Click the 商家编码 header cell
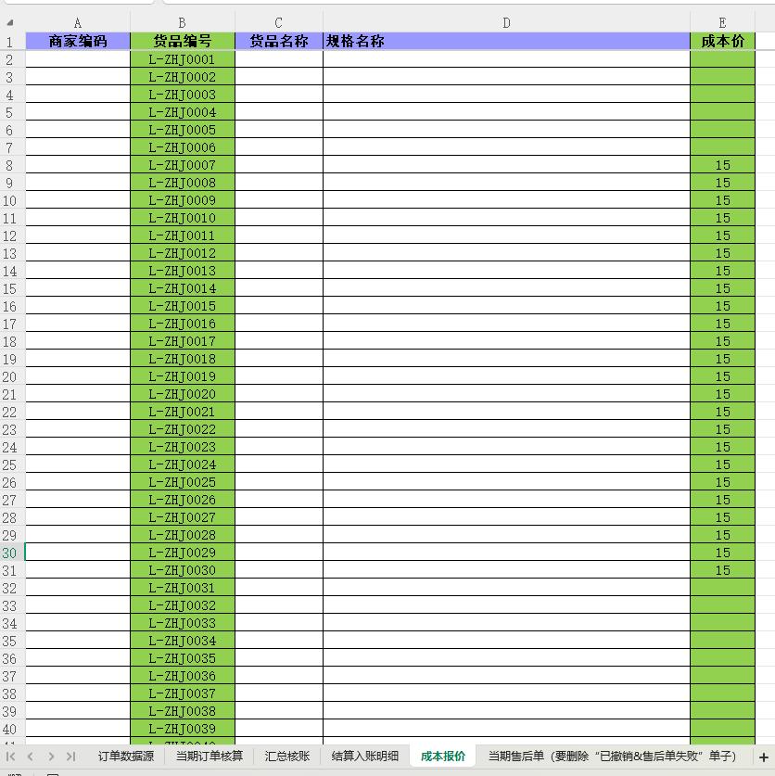 [78, 41]
